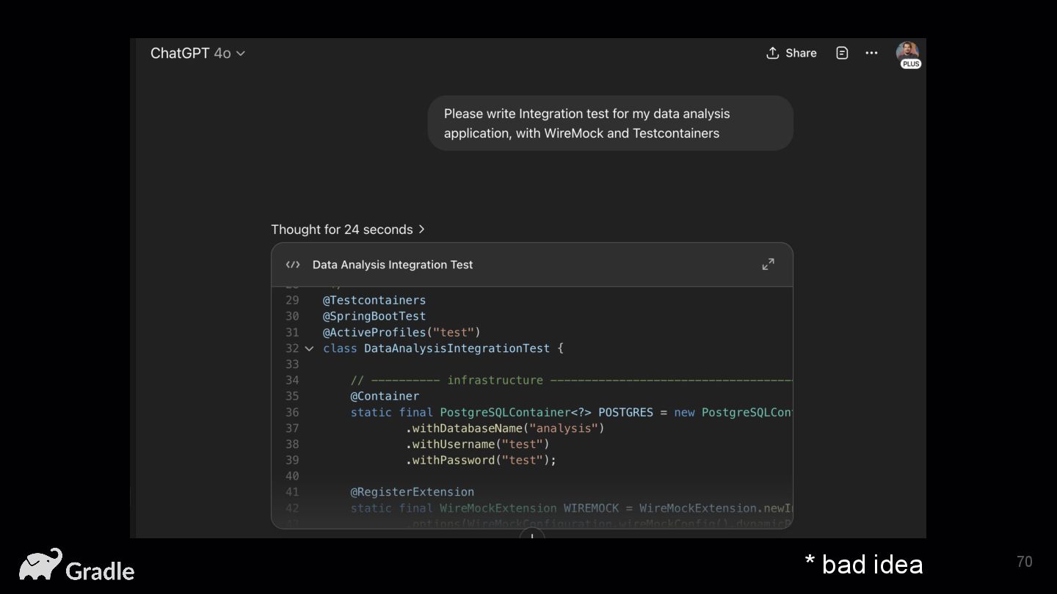Viewport: 1057px width, 594px height.
Task: Collapse the class block at line 32
Action: pos(309,348)
